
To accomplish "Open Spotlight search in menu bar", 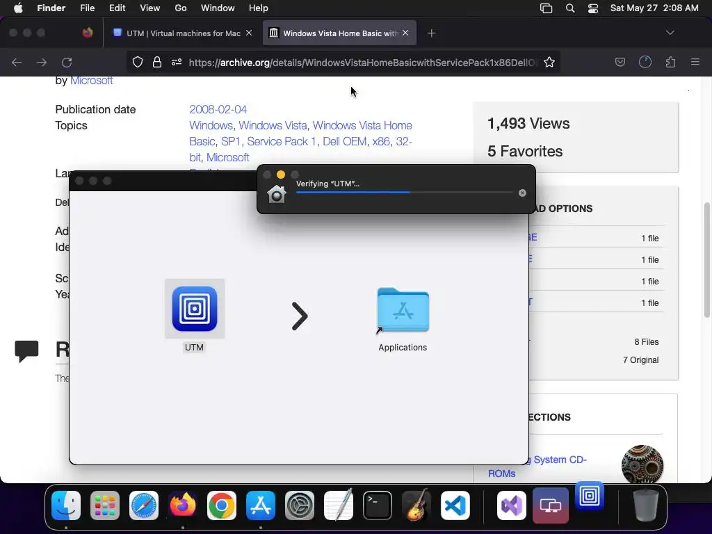I will (570, 8).
